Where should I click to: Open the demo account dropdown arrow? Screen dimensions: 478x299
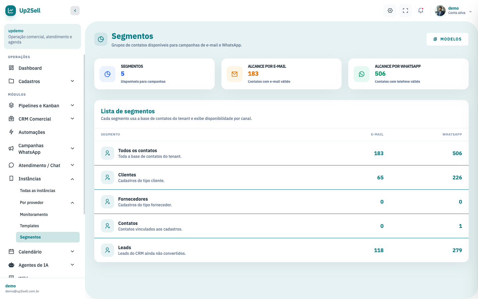(x=470, y=11)
